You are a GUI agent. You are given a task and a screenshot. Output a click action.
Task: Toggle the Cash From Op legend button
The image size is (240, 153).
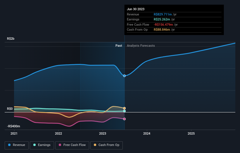tap(106, 145)
